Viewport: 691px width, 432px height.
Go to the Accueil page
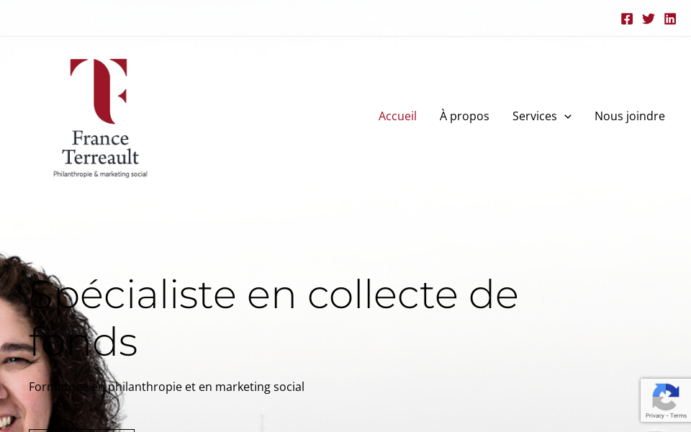[397, 116]
